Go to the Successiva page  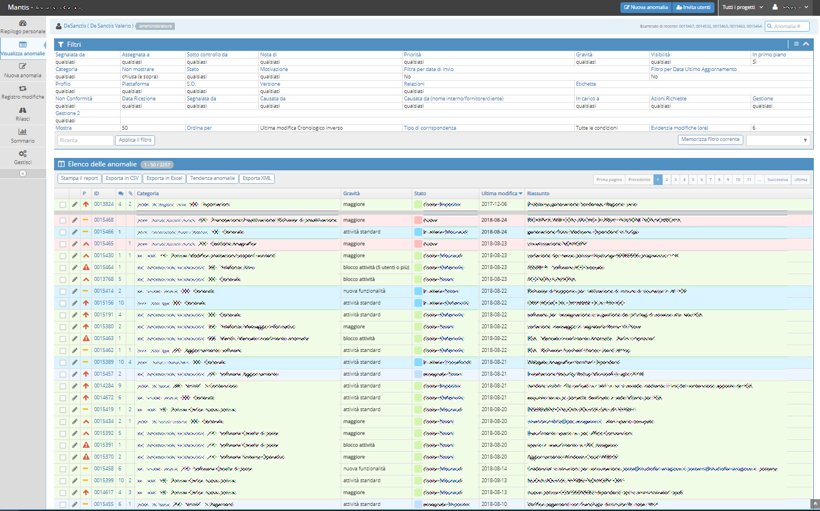click(778, 180)
